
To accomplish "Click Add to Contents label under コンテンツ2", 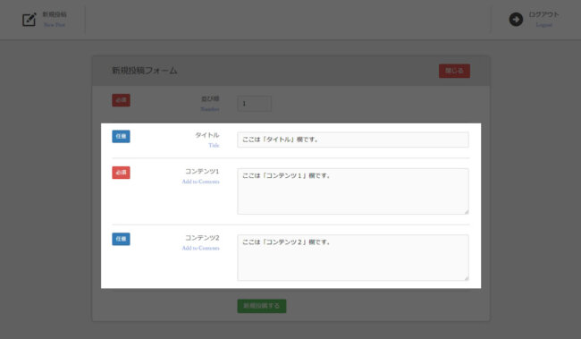I will click(200, 248).
